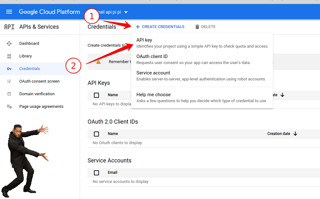The image size is (320, 199).
Task: Click 'No service accounts to display' text
Action: pyautogui.click(x=120, y=182)
